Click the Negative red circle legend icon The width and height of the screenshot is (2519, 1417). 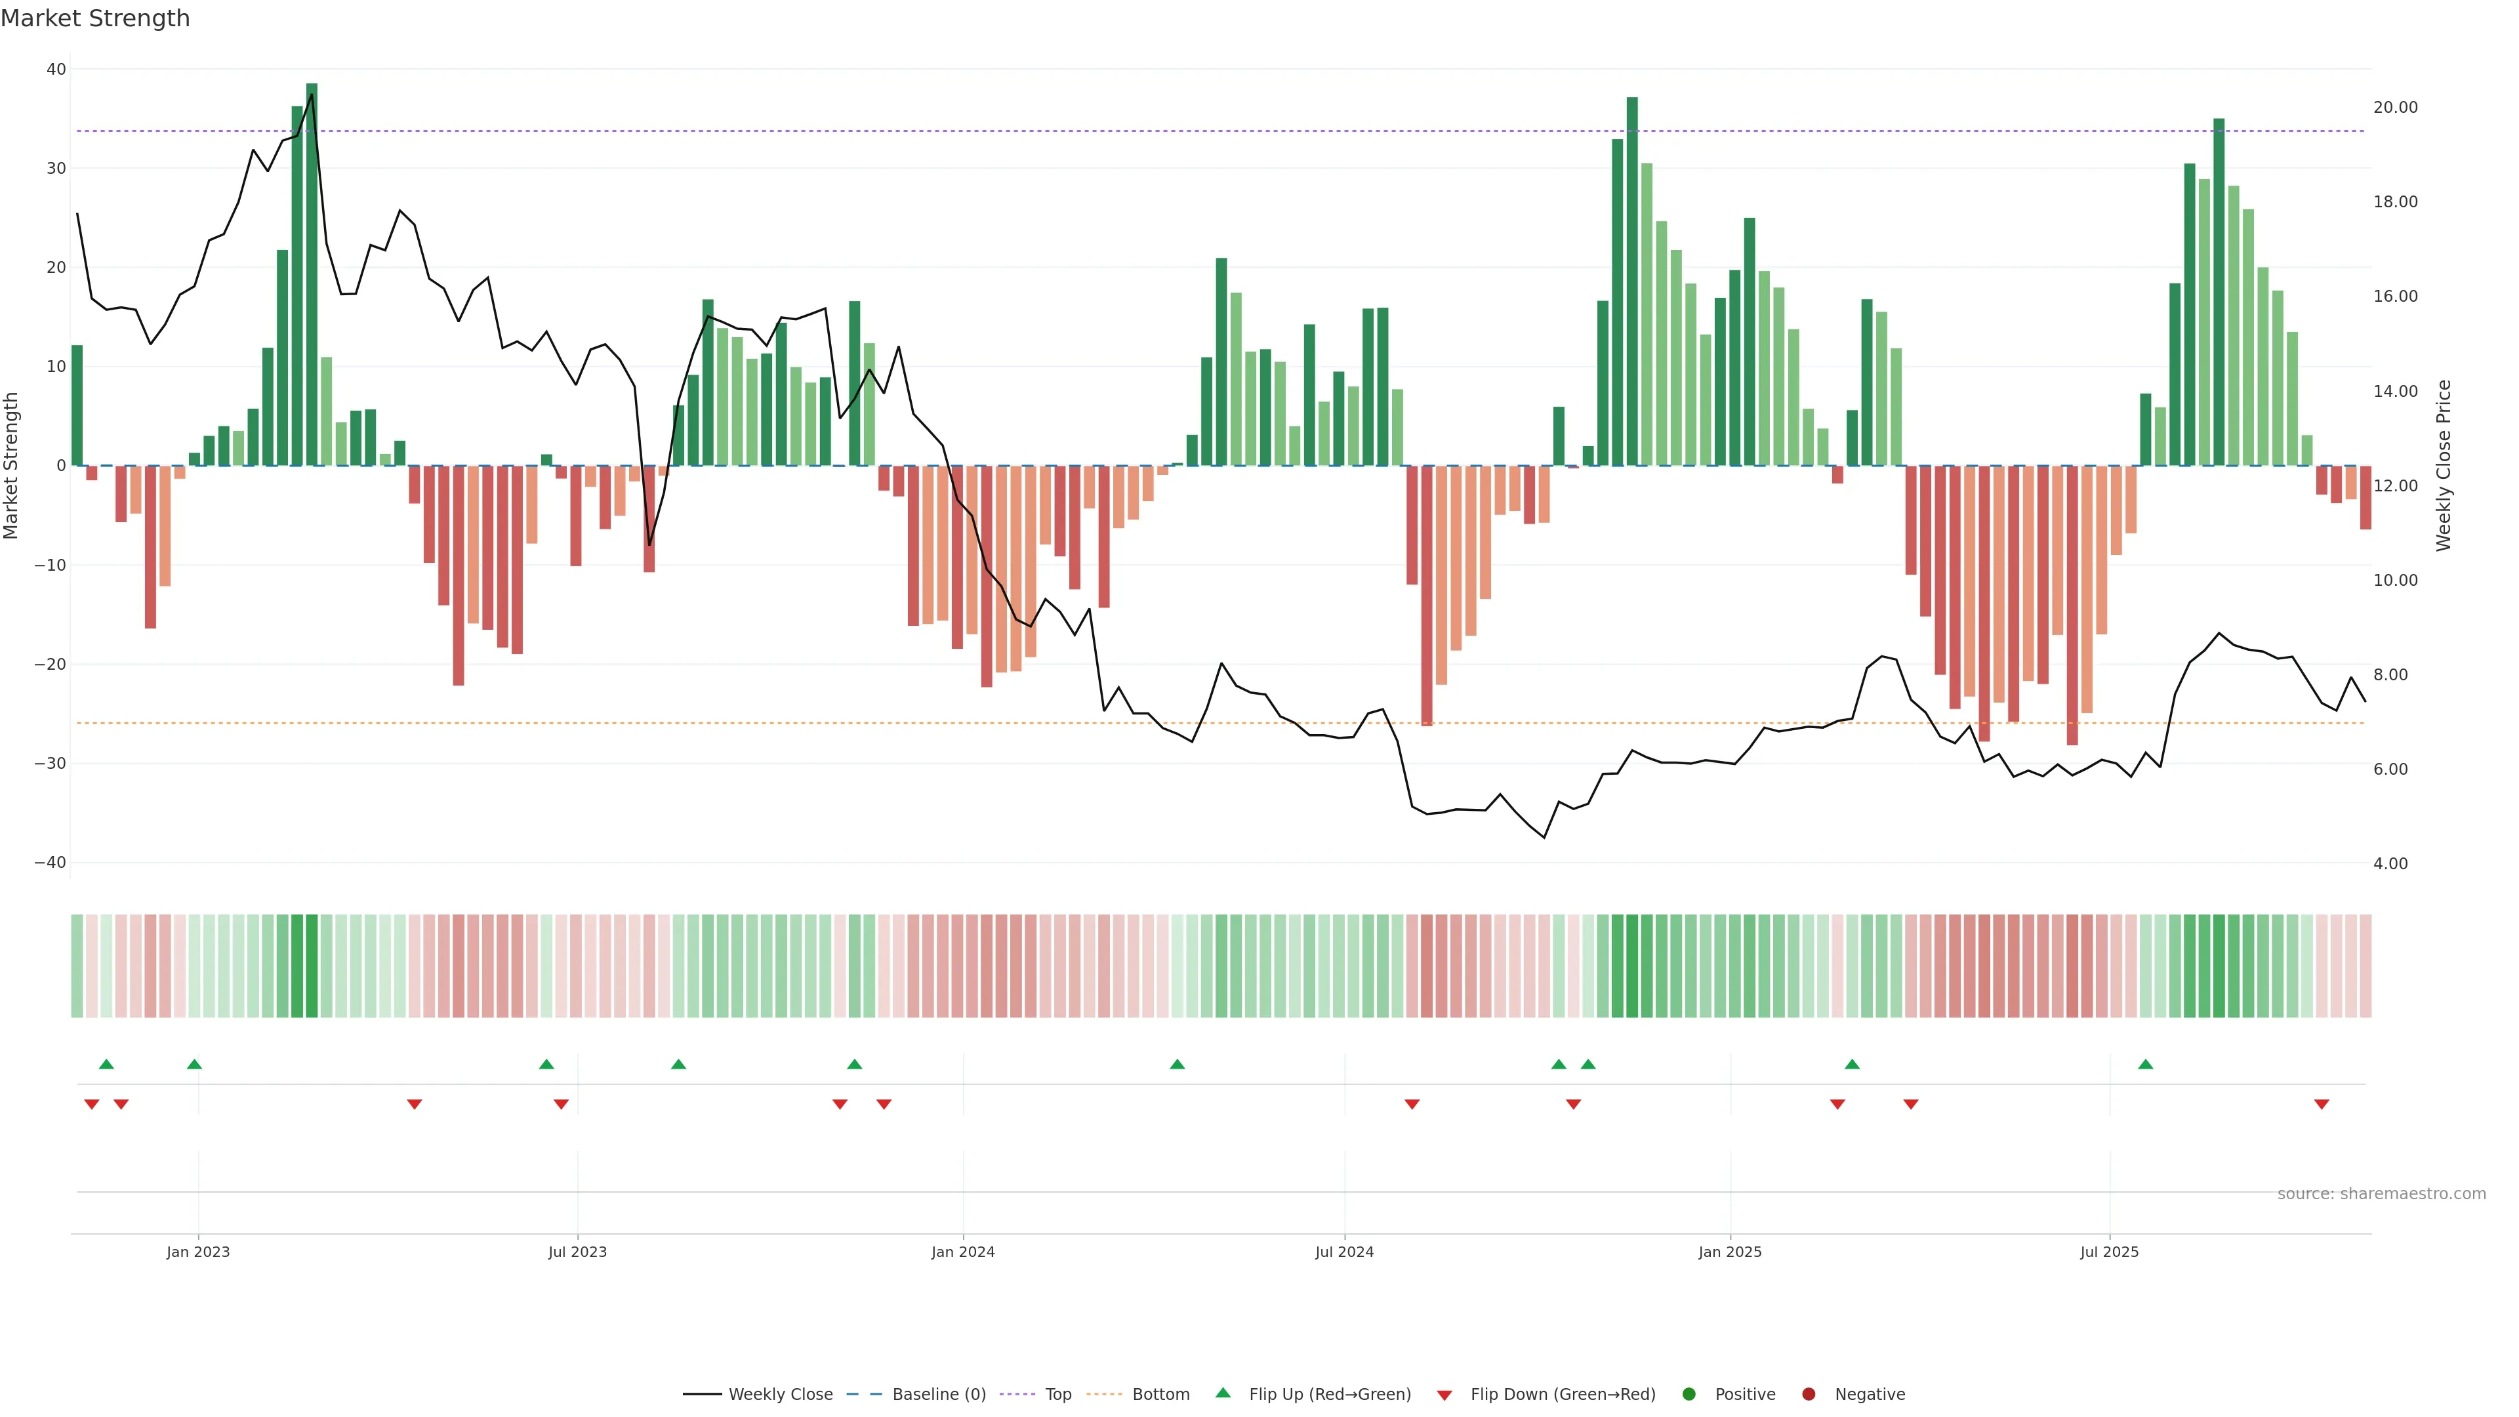pyautogui.click(x=1808, y=1395)
